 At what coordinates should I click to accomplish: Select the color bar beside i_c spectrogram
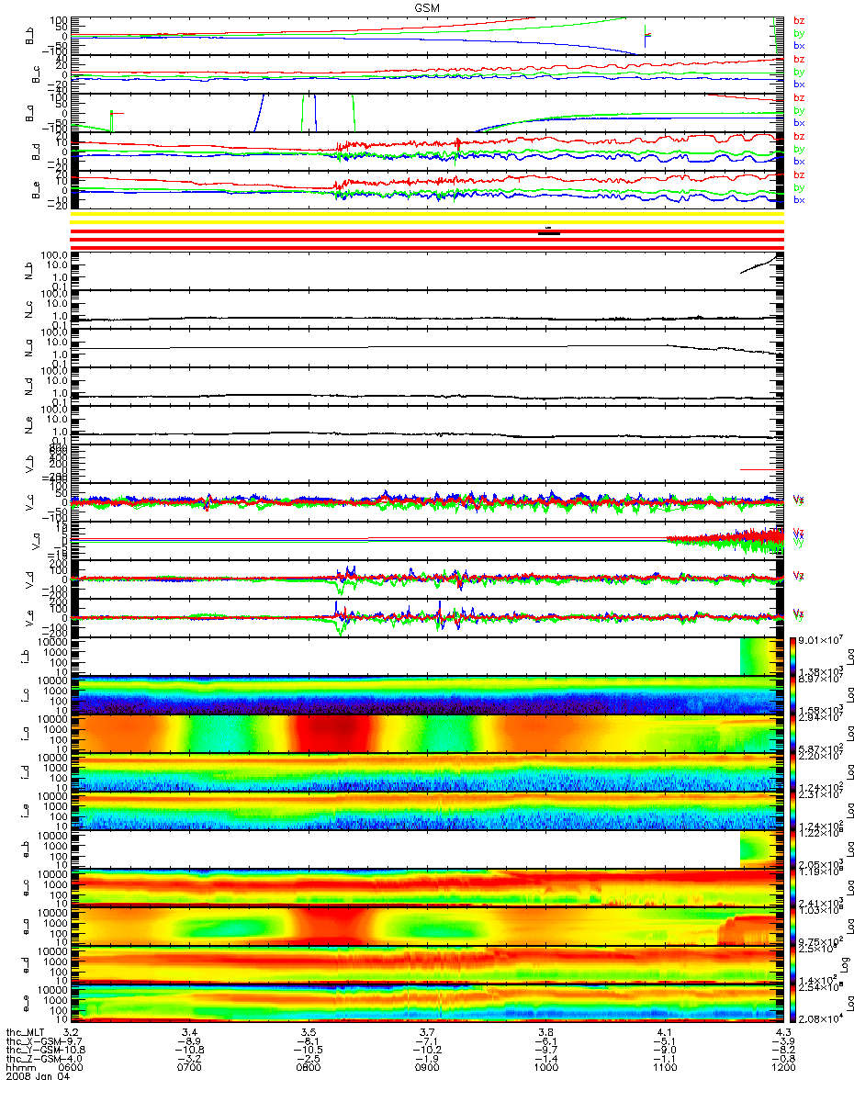[792, 694]
